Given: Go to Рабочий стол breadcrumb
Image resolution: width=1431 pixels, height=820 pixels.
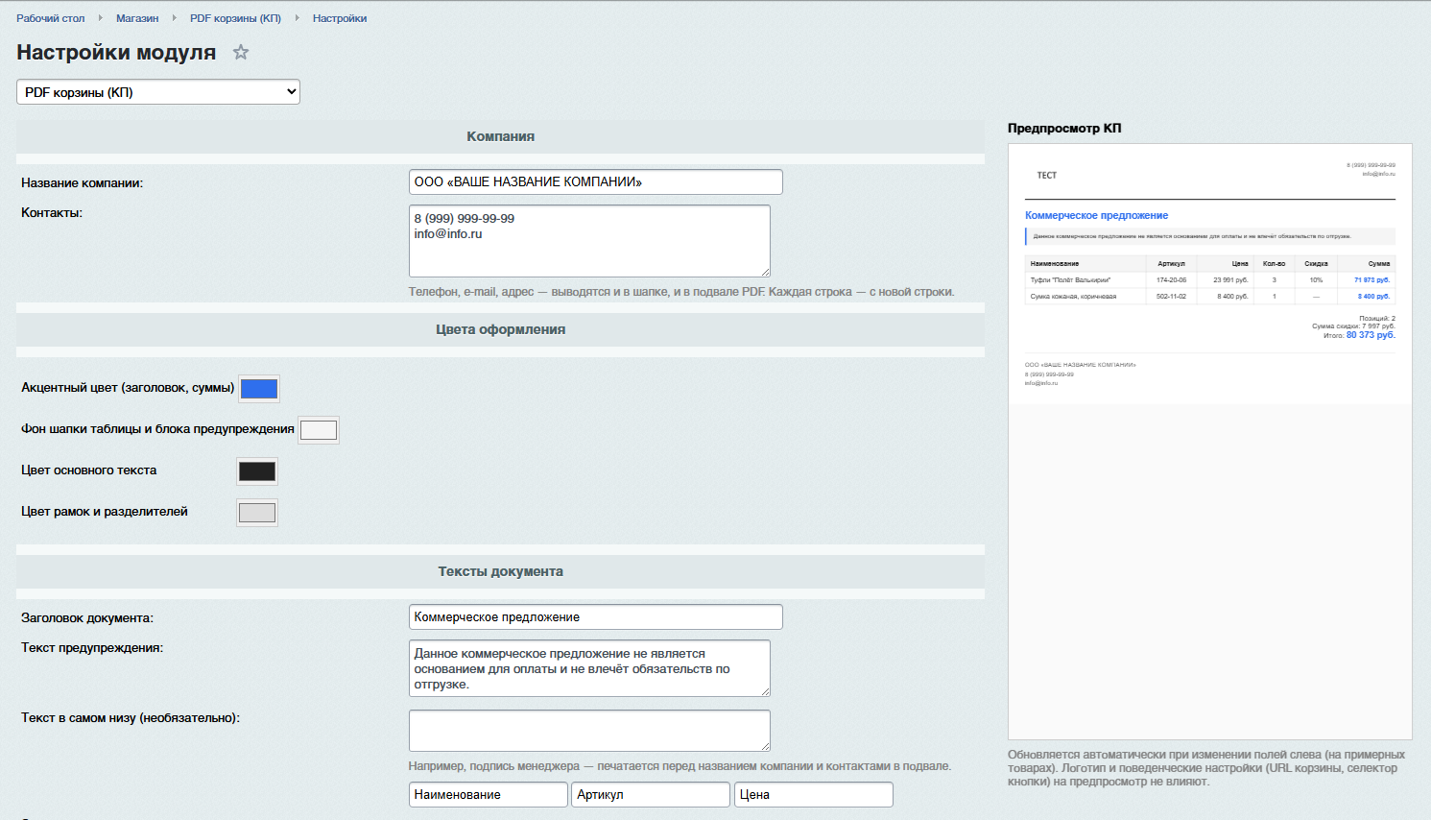Looking at the screenshot, I should 50,18.
